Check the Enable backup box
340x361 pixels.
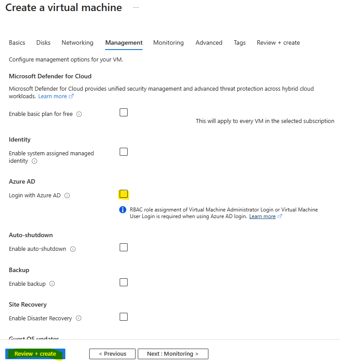pos(124,282)
